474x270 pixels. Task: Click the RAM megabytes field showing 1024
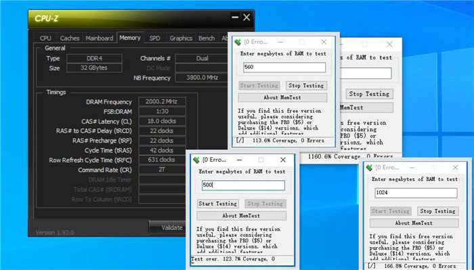(414, 193)
